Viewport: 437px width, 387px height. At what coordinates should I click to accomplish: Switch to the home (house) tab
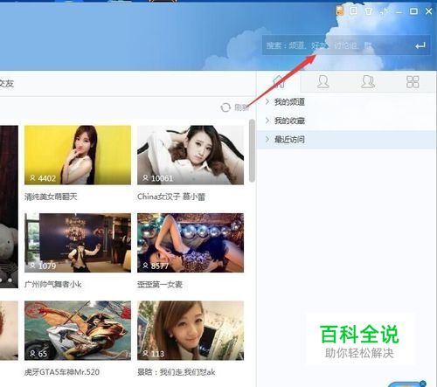pos(279,81)
